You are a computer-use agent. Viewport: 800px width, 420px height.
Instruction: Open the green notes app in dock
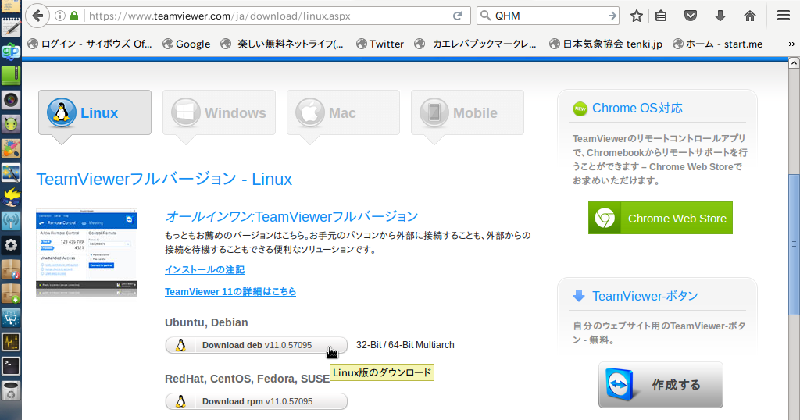pyautogui.click(x=11, y=76)
